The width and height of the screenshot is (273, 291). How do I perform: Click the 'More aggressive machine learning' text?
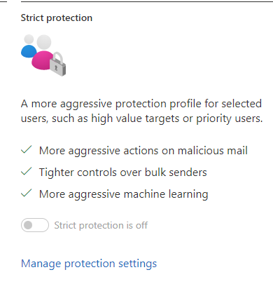coord(124,194)
